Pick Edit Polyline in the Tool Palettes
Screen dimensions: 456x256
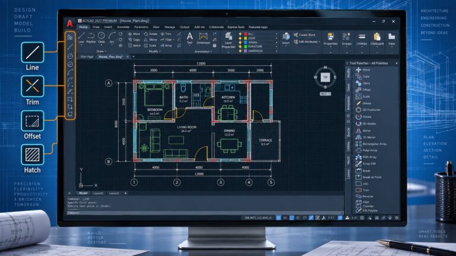coord(366,211)
